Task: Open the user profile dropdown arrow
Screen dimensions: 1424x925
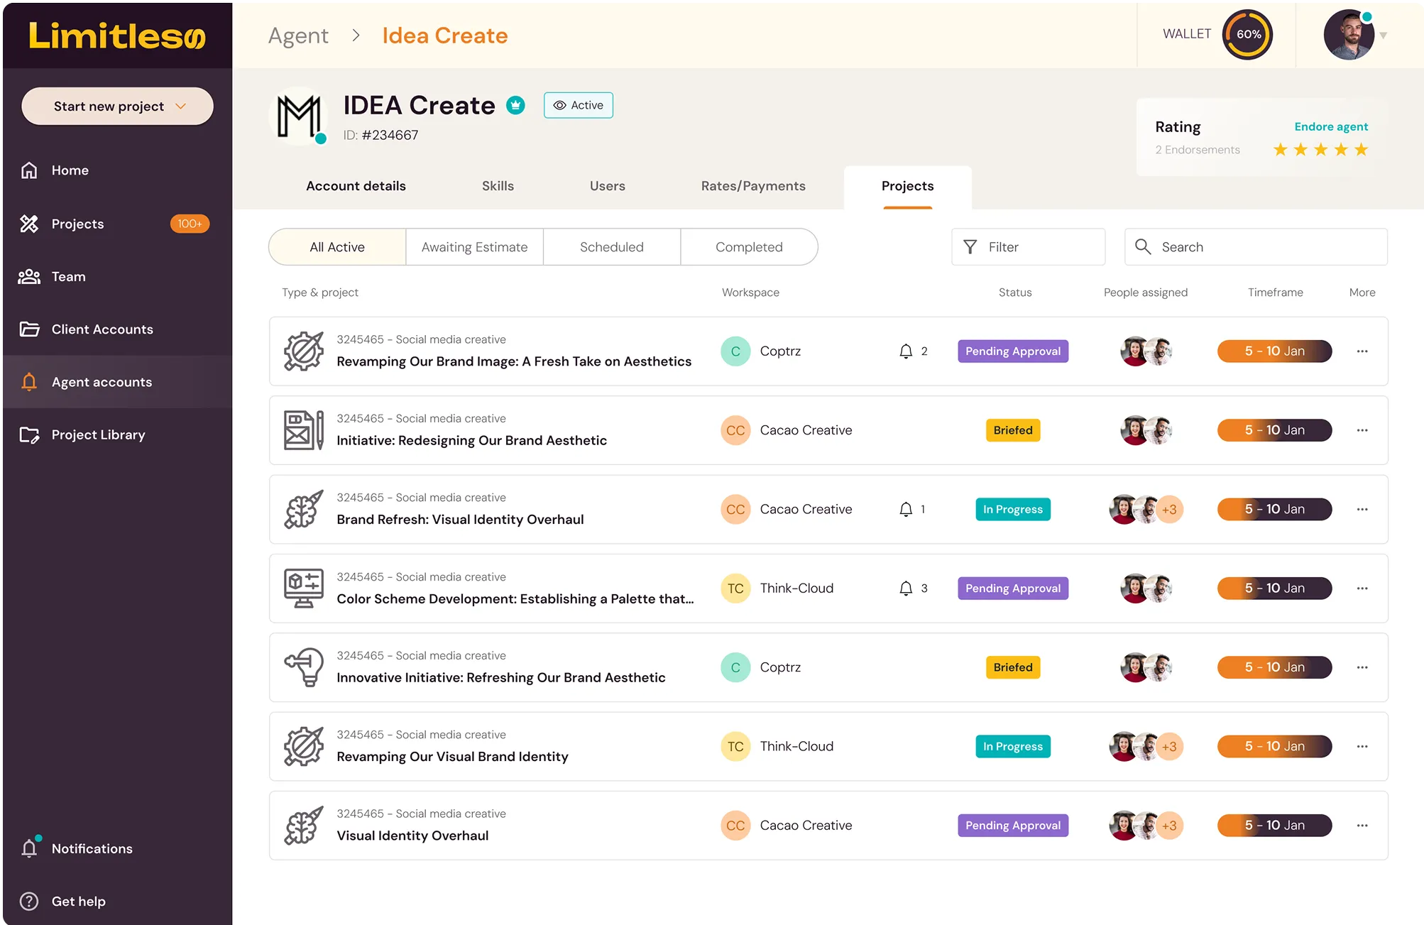Action: 1383,35
